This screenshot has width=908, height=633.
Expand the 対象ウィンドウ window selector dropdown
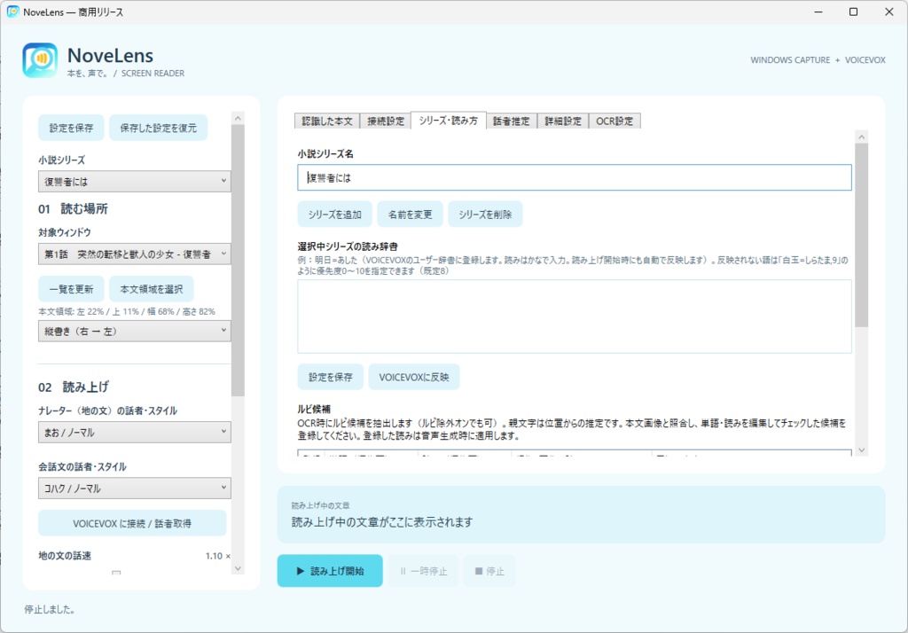pos(135,254)
